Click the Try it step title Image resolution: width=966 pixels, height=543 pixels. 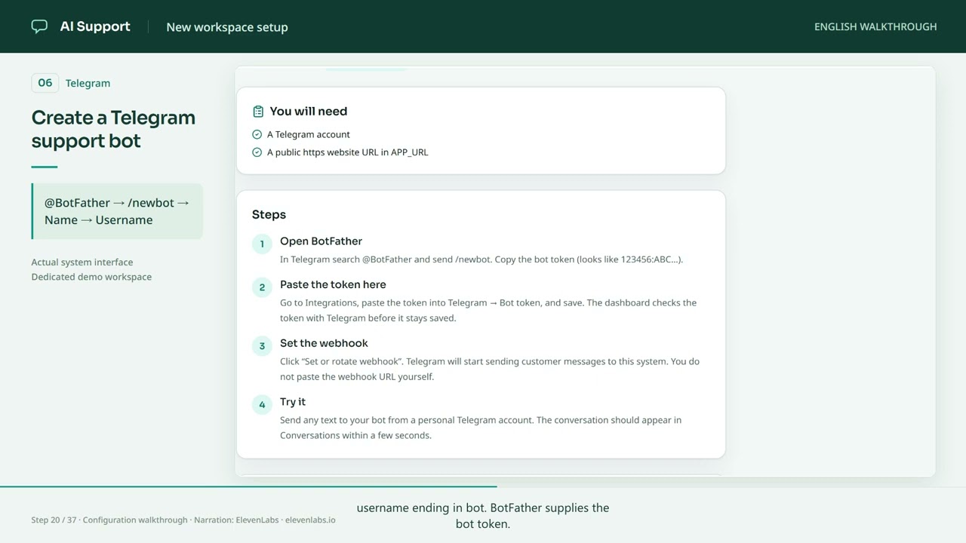tap(293, 402)
